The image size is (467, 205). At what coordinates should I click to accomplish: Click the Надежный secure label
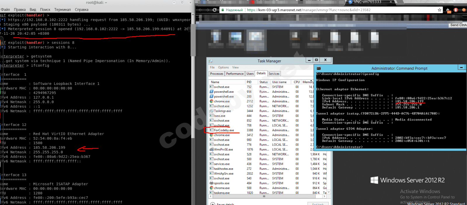point(234,10)
